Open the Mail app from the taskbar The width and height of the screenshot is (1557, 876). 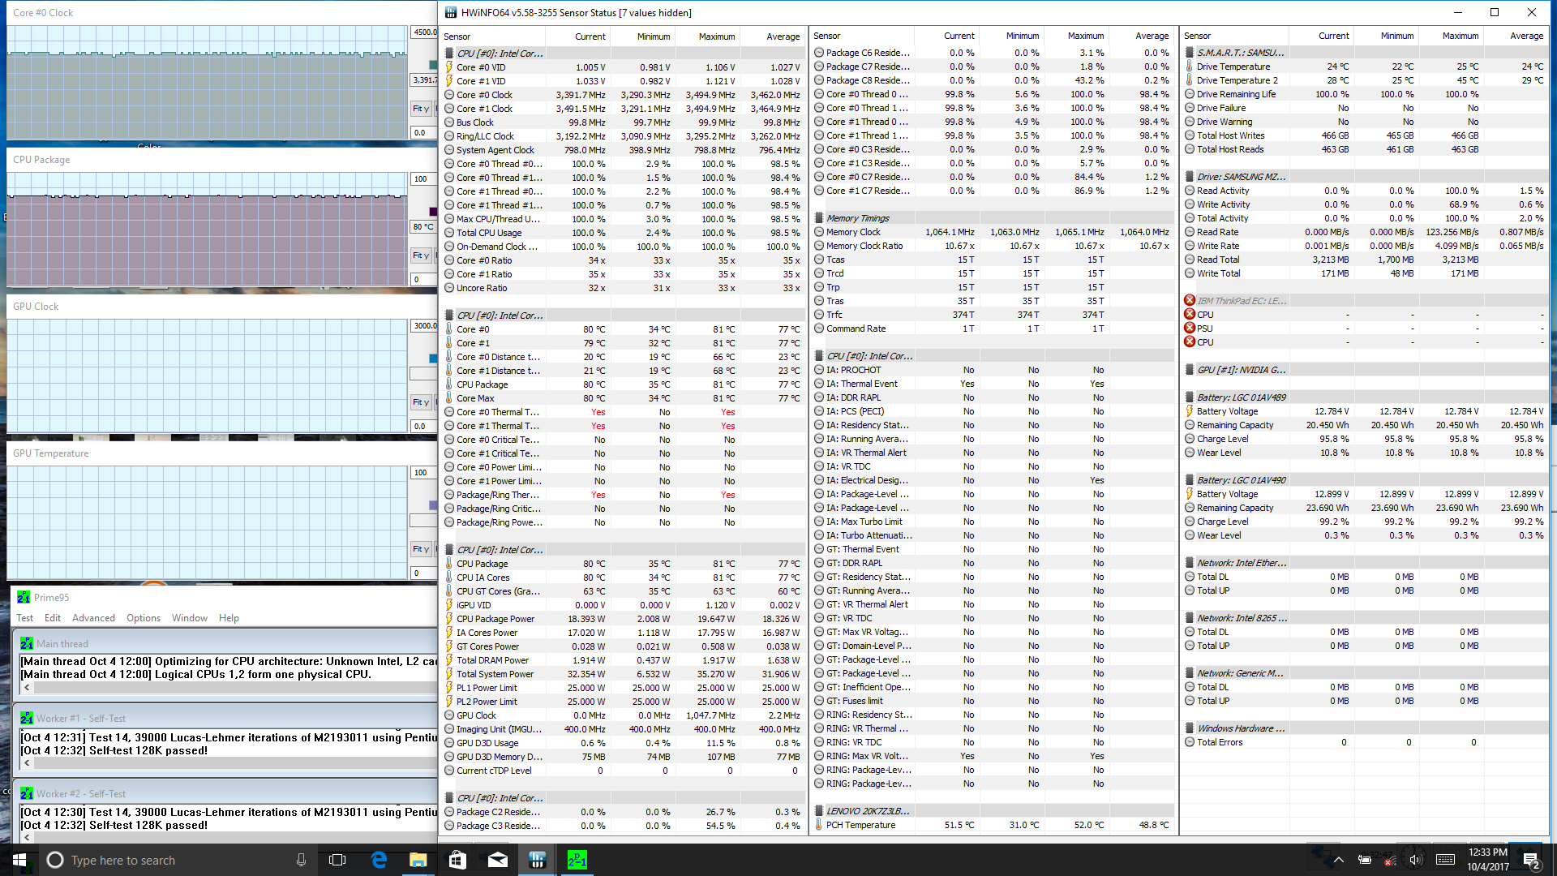497,860
